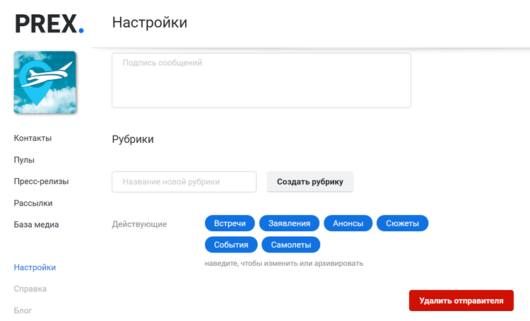Select the События rubric tag
The height and width of the screenshot is (321, 530).
click(x=231, y=245)
